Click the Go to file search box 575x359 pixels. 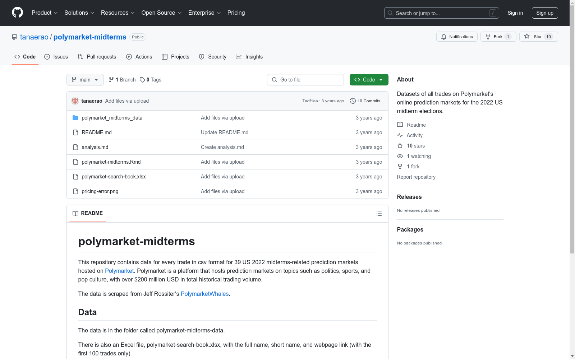point(305,80)
